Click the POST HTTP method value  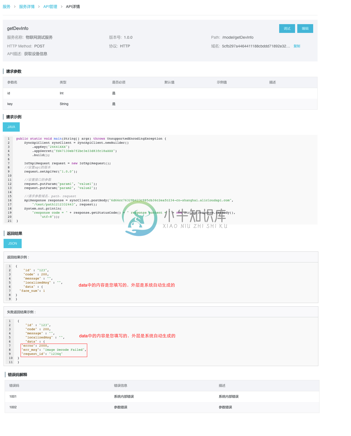39,46
